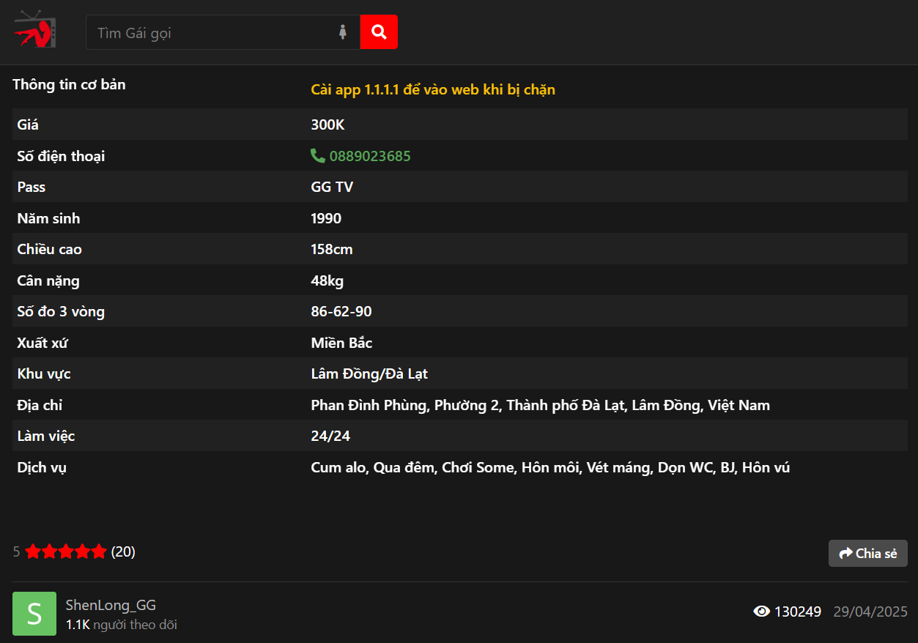Click the green phone handset icon
This screenshot has width=918, height=643.
click(318, 156)
